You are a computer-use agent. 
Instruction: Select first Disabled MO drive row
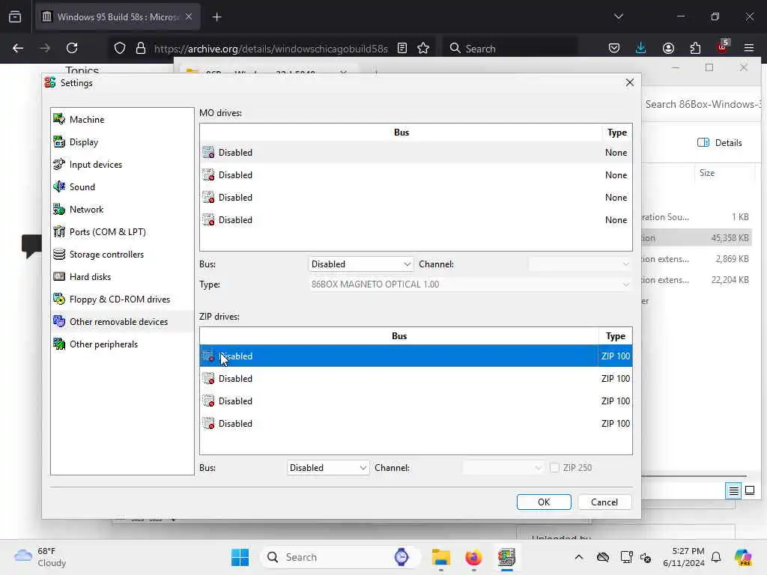point(416,153)
